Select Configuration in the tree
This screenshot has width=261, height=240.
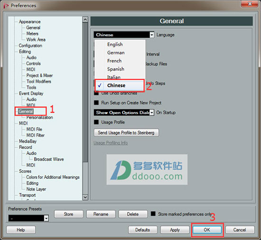[30, 46]
